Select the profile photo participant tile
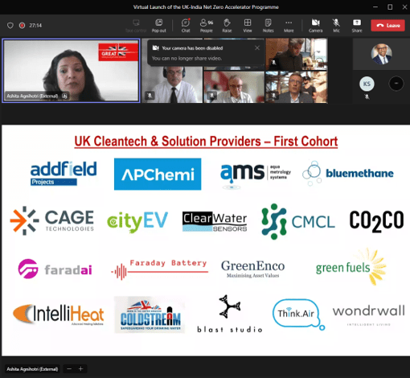 point(381,55)
